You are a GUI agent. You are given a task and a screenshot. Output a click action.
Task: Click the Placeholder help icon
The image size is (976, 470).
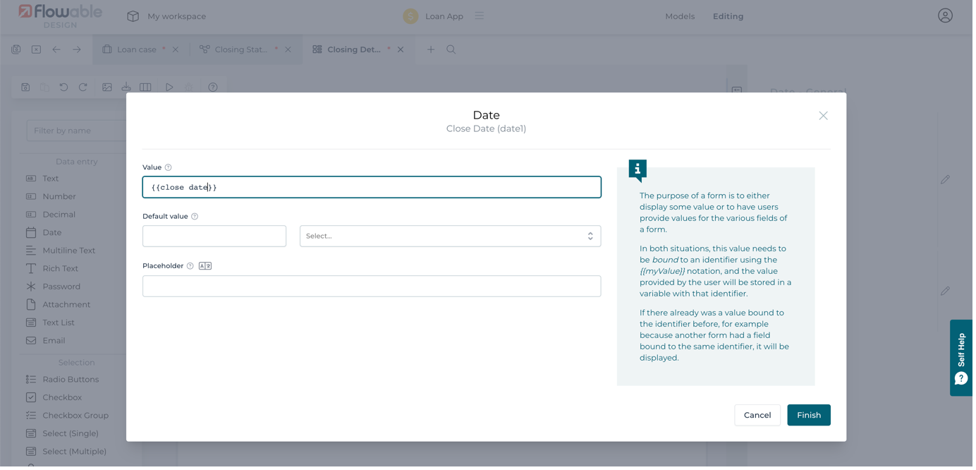190,266
